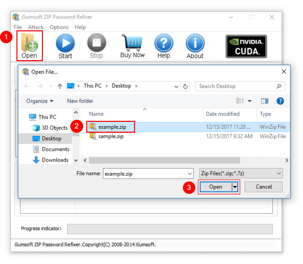Select Desktop in navigation tree
The width and height of the screenshot is (303, 264).
click(47, 138)
